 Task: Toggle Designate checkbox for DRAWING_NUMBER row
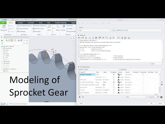click(x=114, y=74)
